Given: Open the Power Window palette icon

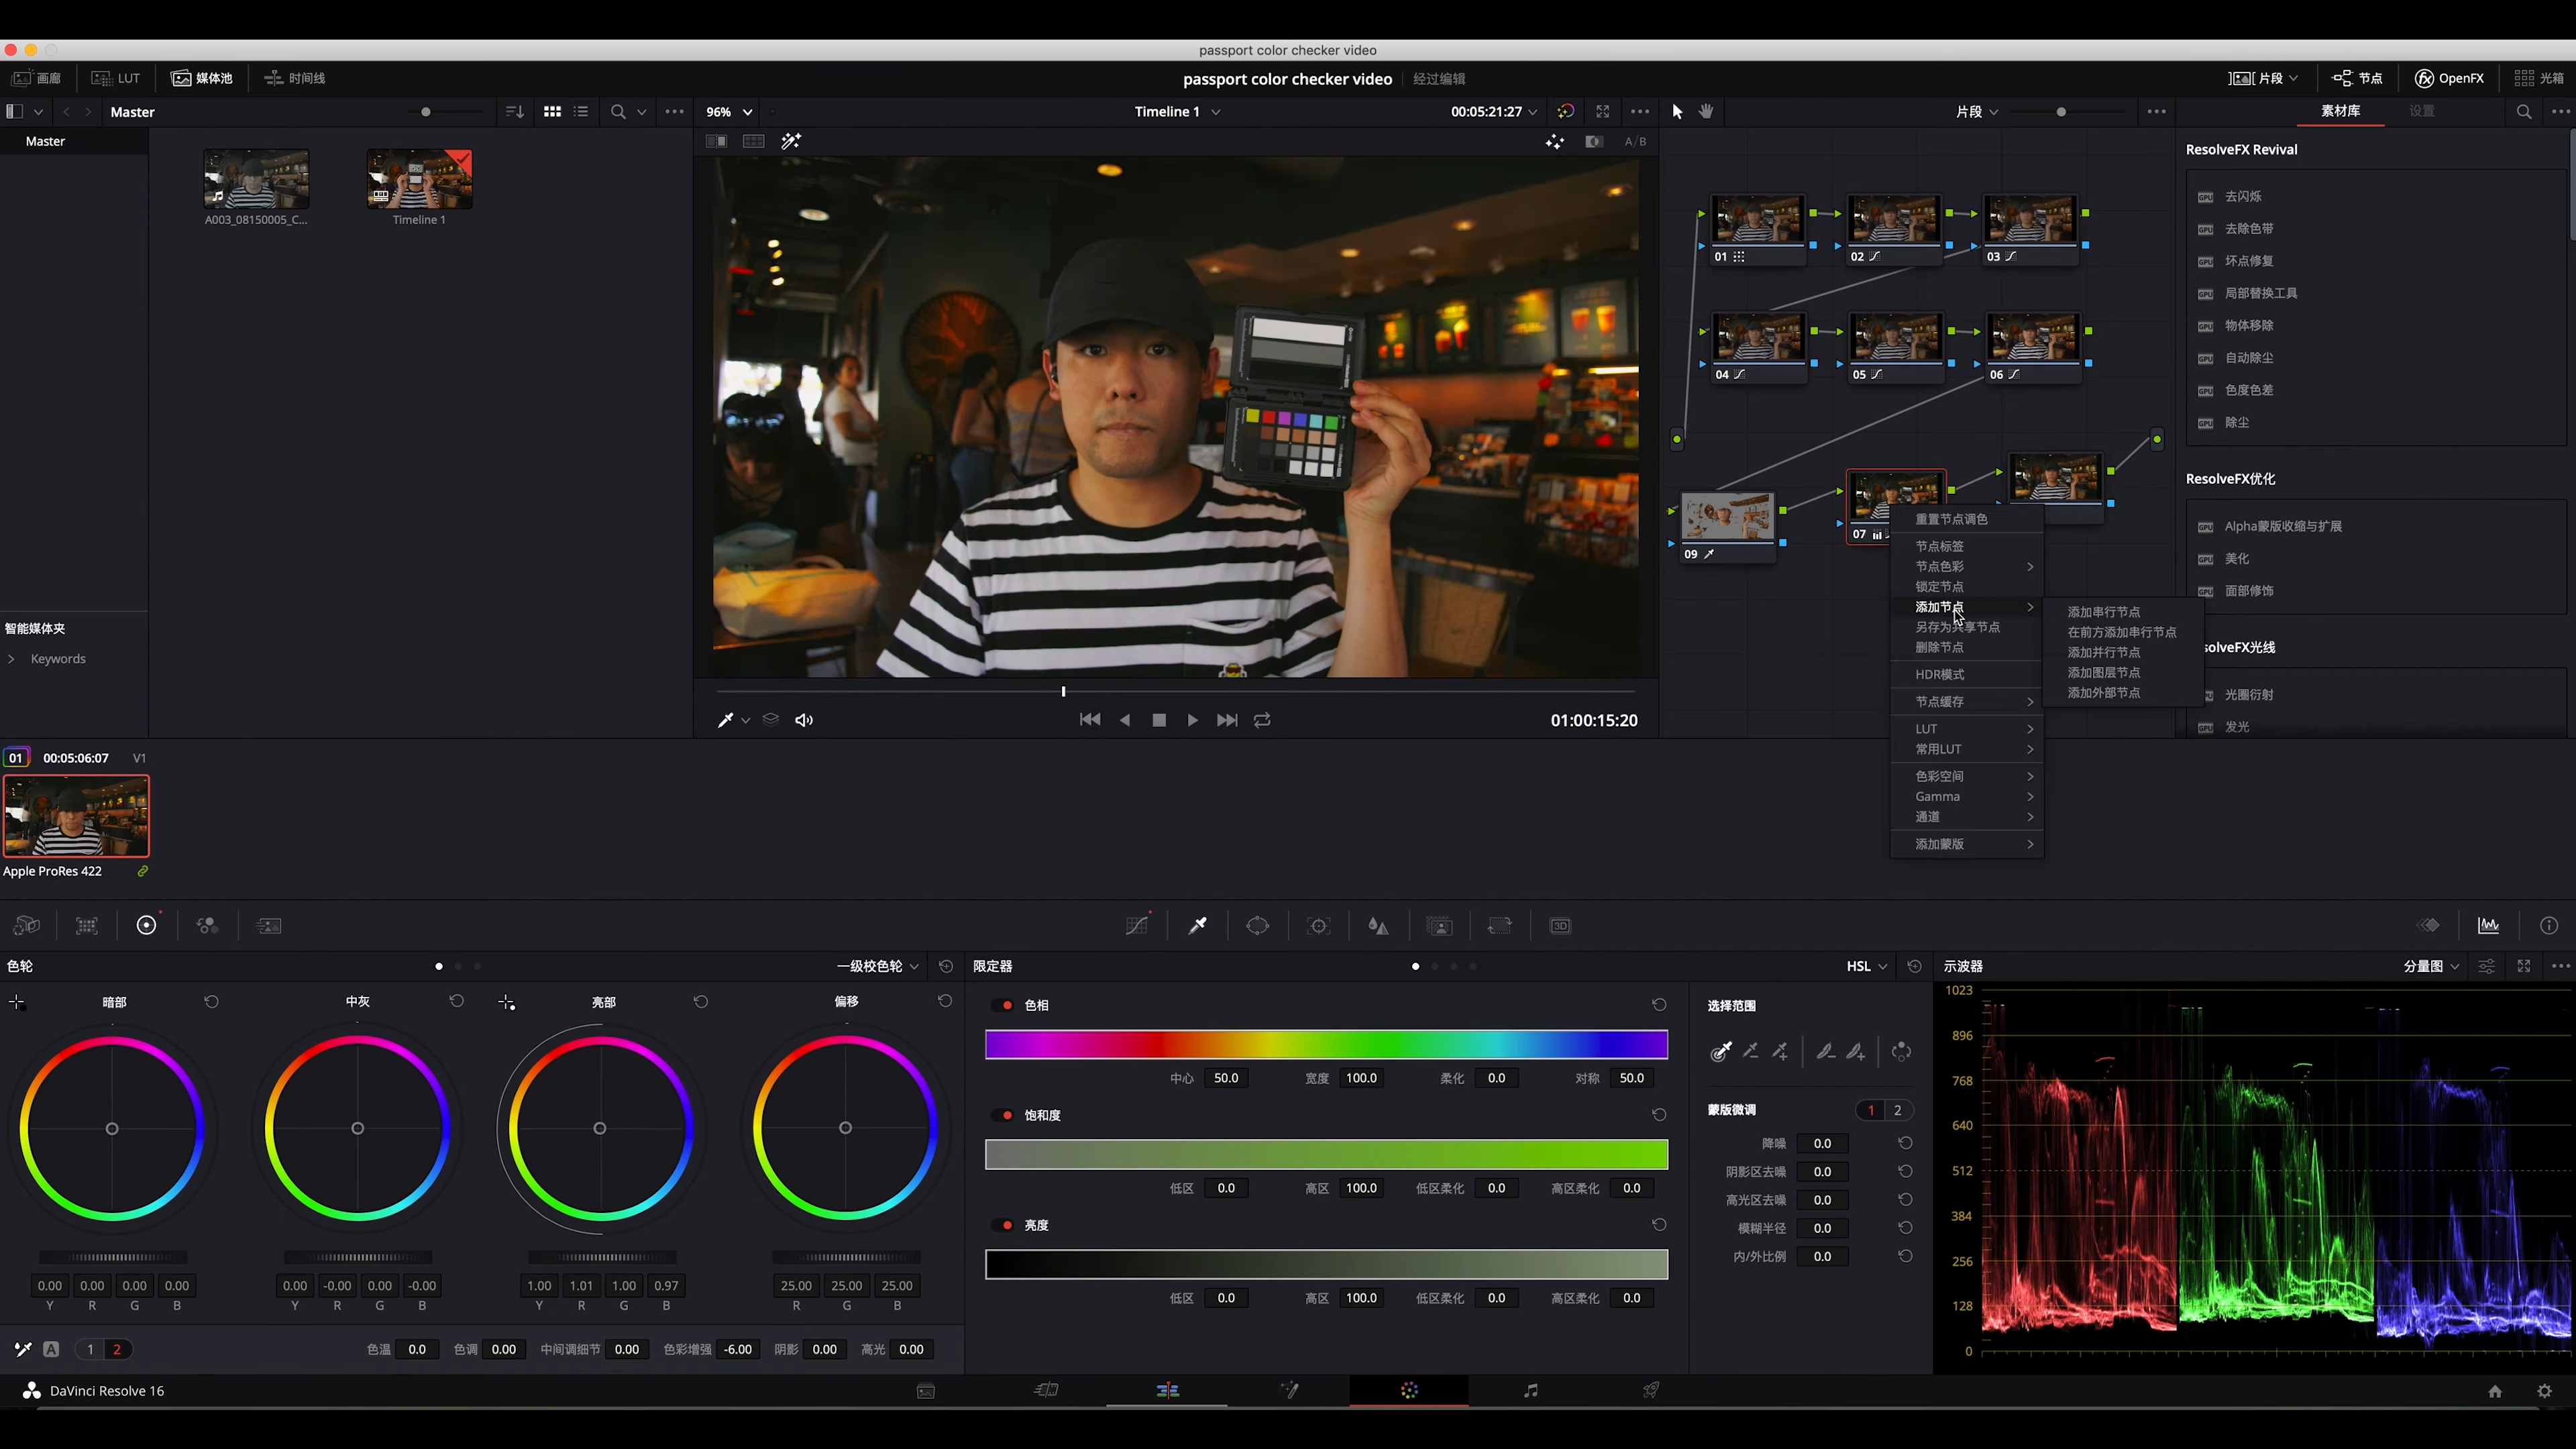Looking at the screenshot, I should point(1258,926).
